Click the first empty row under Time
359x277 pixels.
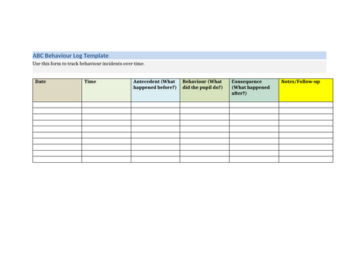click(106, 105)
